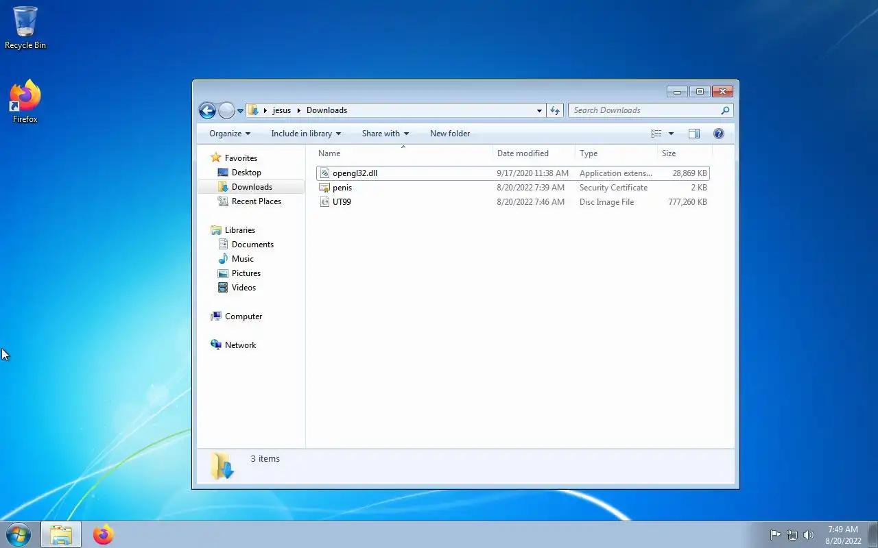Sort by the Name column header
The width and height of the screenshot is (878, 548).
tap(403, 153)
